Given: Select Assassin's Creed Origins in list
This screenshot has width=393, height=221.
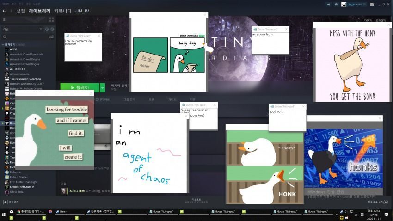Looking at the screenshot, I should [25, 59].
